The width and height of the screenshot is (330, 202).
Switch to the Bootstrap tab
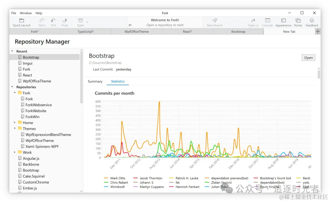pos(238,31)
